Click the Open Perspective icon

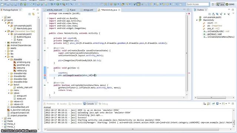[213, 4]
